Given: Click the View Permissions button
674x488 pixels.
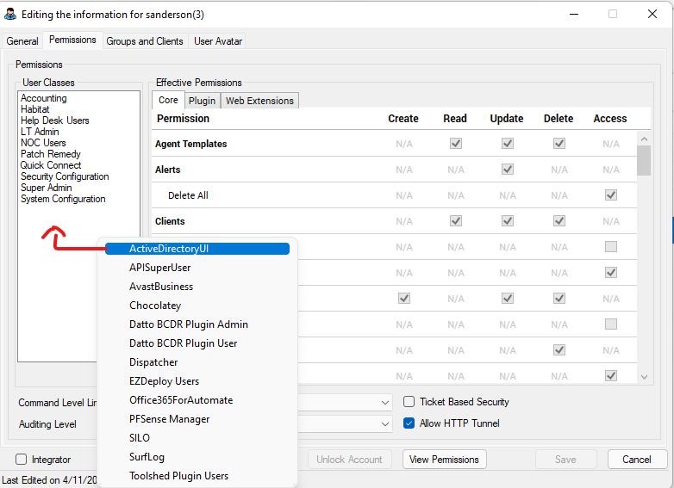Looking at the screenshot, I should [x=444, y=460].
